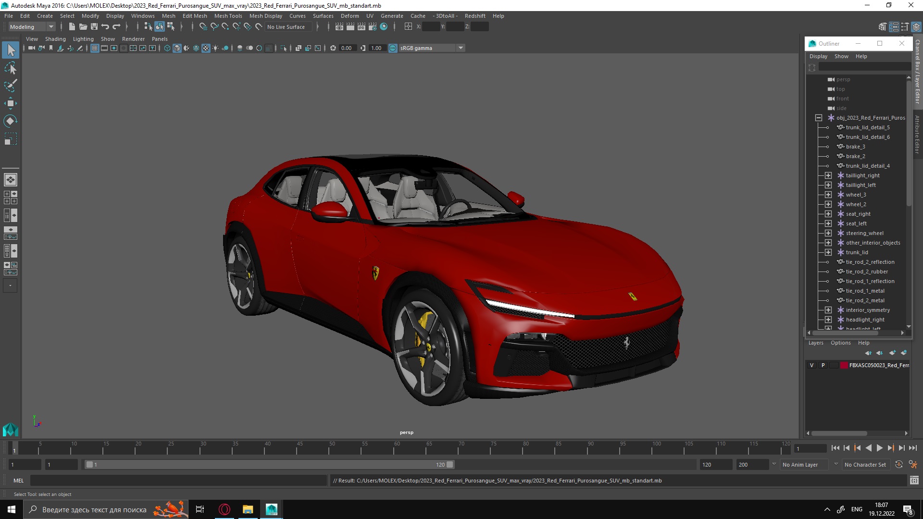Play animation forwards

[879, 448]
